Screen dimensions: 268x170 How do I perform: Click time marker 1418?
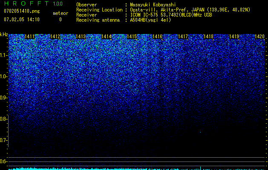tap(209, 37)
